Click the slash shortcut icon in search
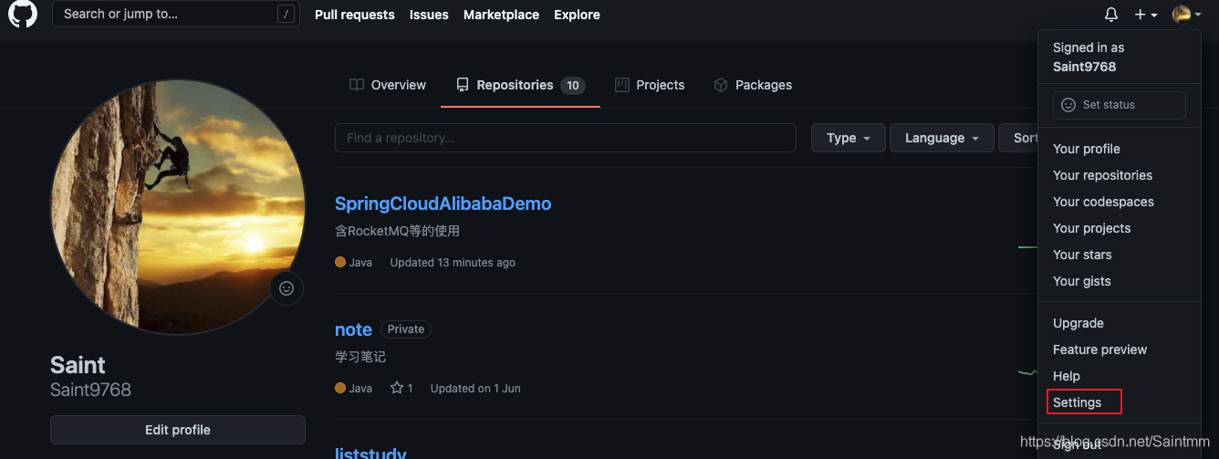The height and width of the screenshot is (459, 1219). click(287, 15)
